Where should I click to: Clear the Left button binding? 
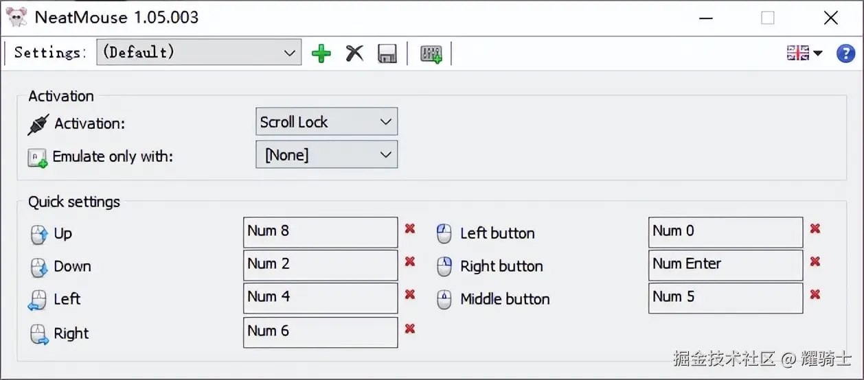click(815, 228)
